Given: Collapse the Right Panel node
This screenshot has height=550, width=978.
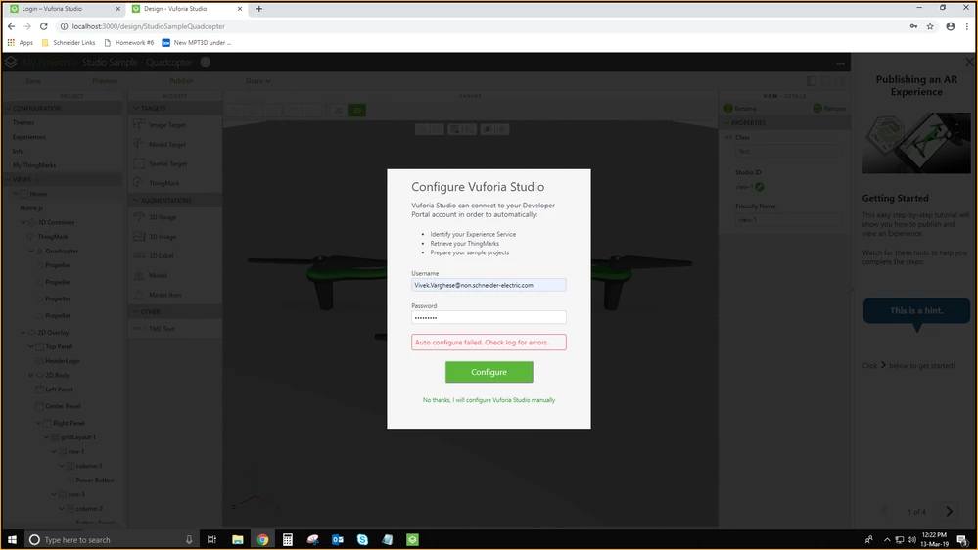Looking at the screenshot, I should (x=39, y=423).
